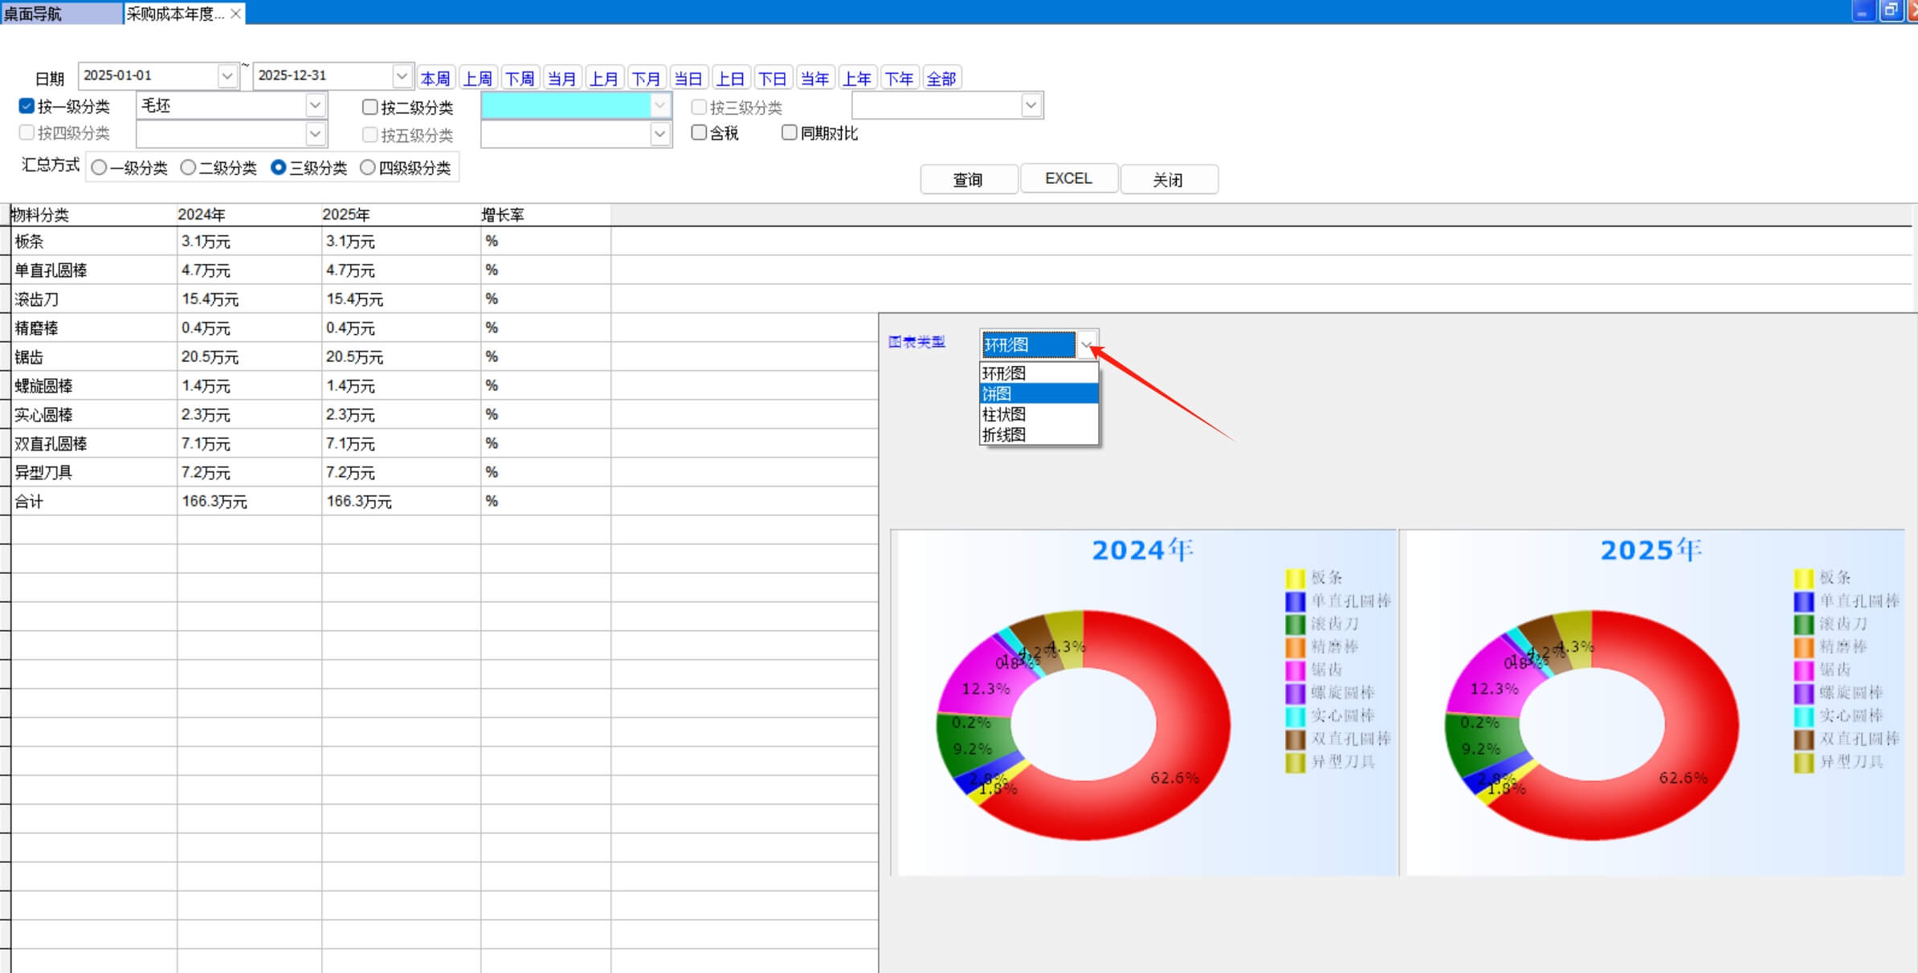
Task: Choose 柱状图 in the chart type list
Action: (1038, 414)
